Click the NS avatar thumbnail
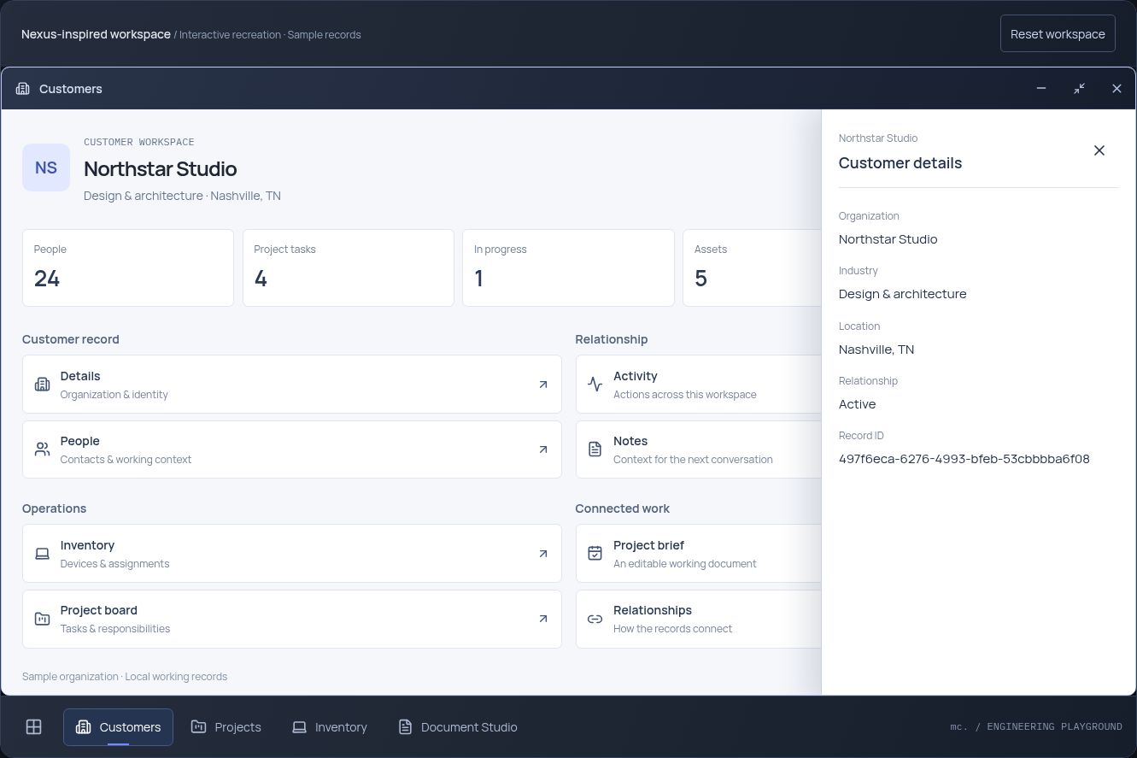The width and height of the screenshot is (1137, 758). 46,167
